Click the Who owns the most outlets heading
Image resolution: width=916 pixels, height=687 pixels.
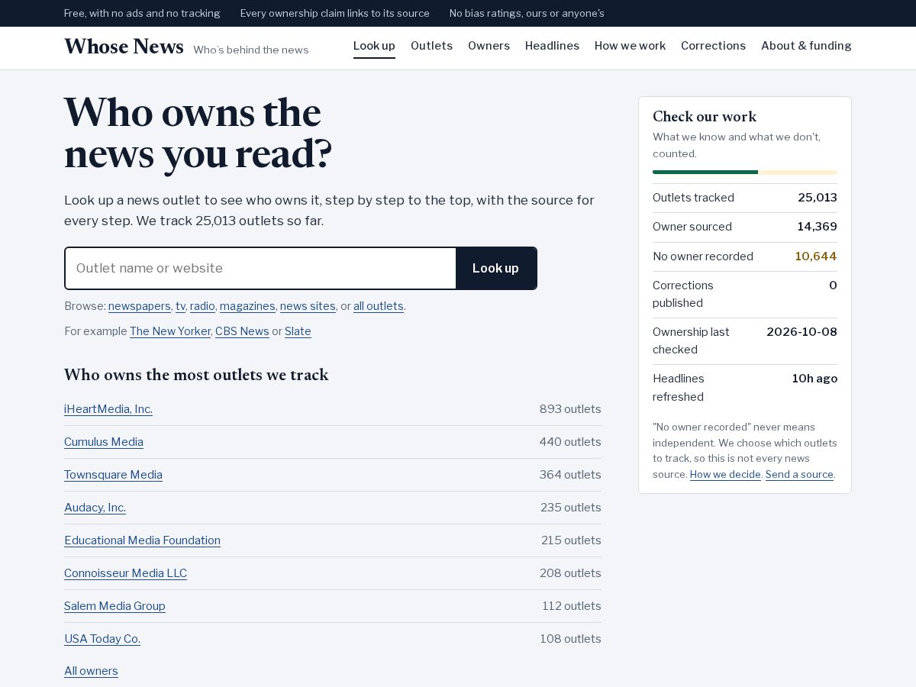coord(196,375)
